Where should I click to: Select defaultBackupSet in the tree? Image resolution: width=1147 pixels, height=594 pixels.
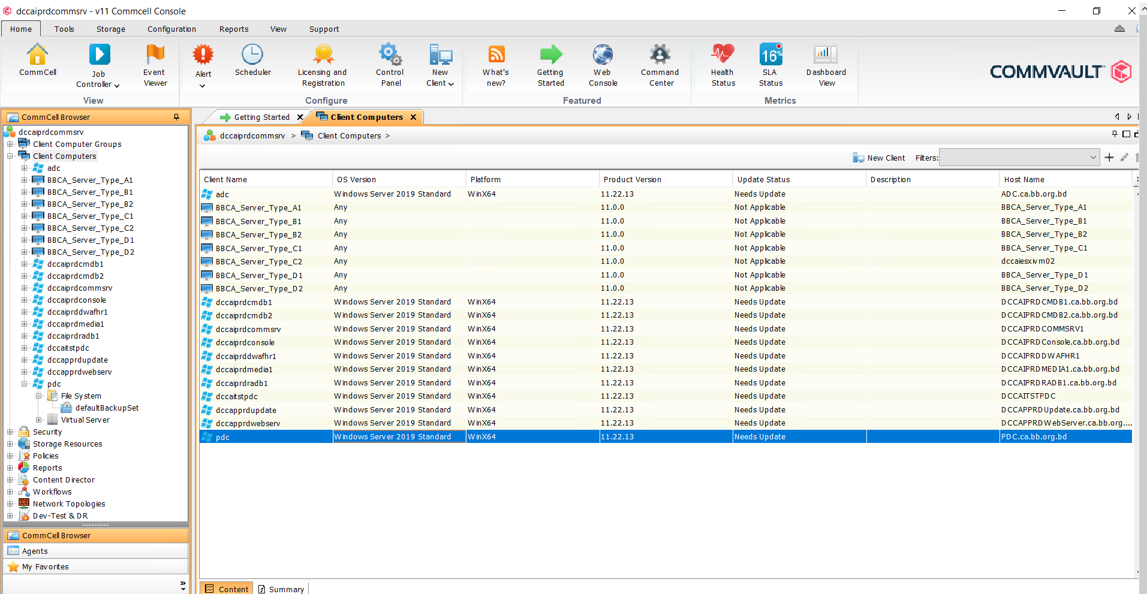click(x=107, y=408)
